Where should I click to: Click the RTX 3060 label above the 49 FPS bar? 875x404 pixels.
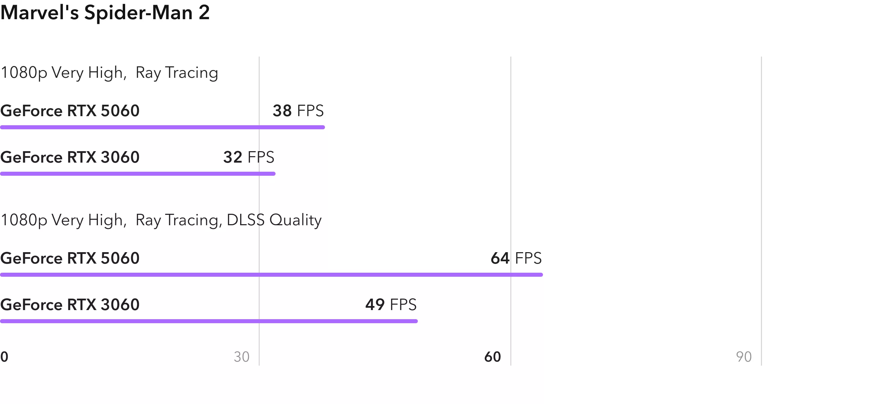(70, 305)
